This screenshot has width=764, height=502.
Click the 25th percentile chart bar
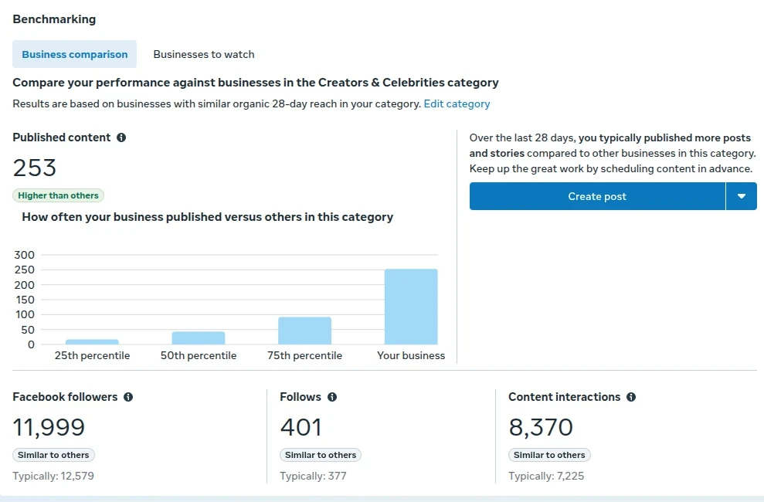92,341
